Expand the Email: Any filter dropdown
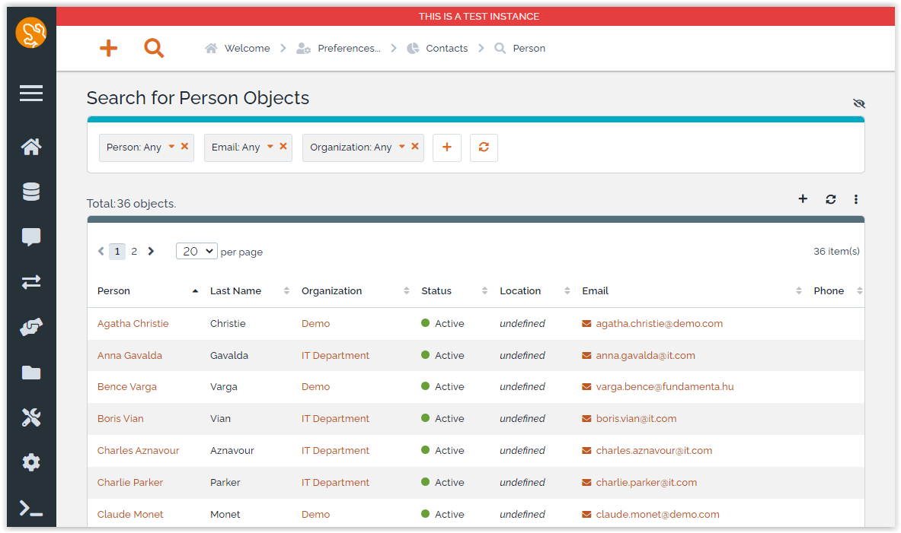 click(x=270, y=147)
